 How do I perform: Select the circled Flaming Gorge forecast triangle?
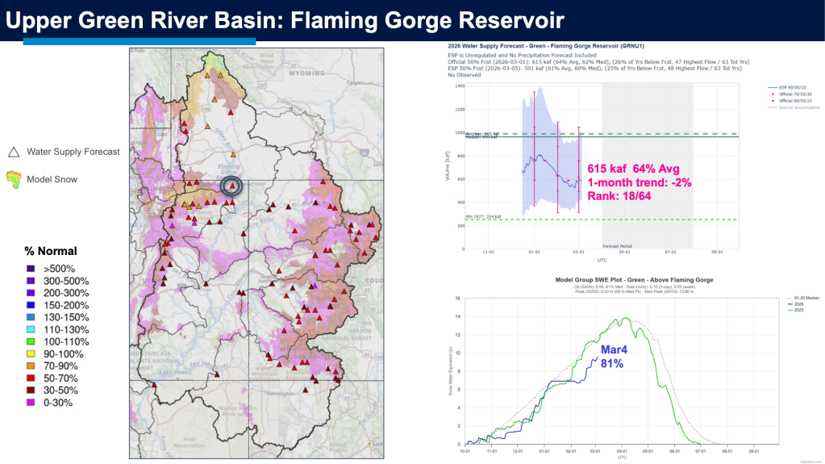point(232,186)
